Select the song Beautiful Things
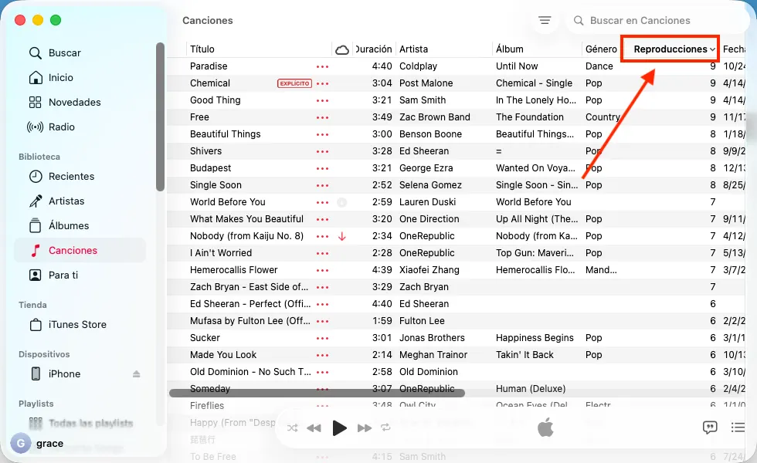Viewport: 757px width, 463px height. 225,134
